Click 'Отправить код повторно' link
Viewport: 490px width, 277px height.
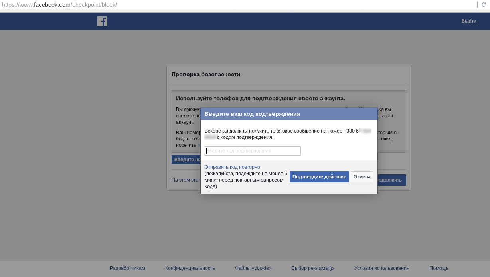(232, 167)
